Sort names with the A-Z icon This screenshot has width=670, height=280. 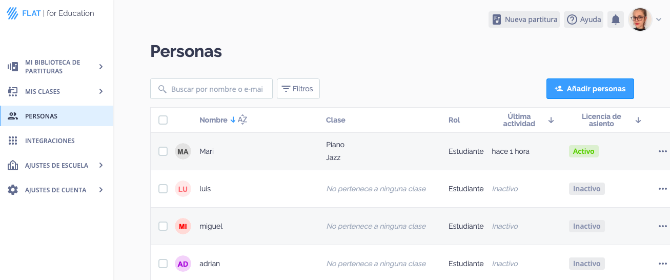(242, 120)
